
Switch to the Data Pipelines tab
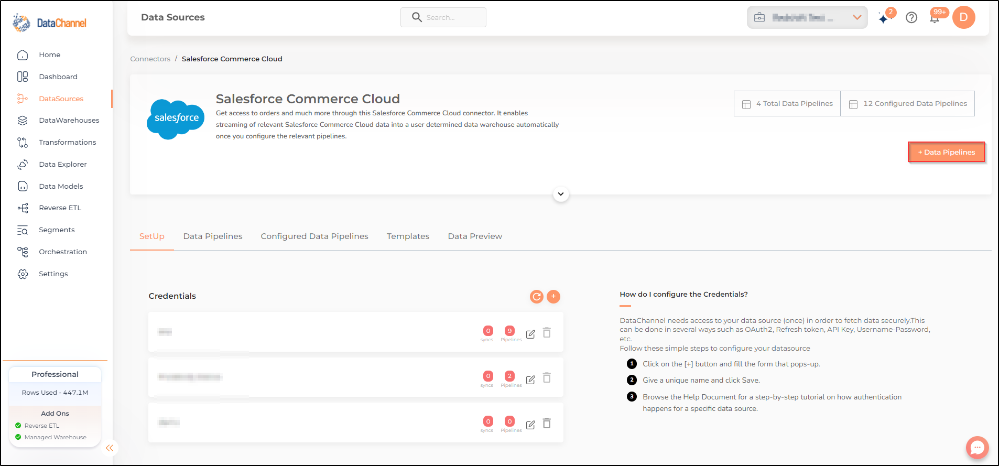pyautogui.click(x=213, y=236)
